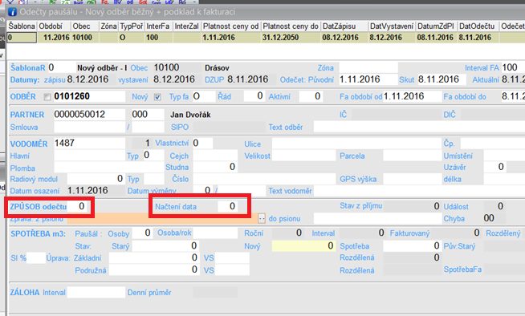
Task: Open lookup button next to psionu message
Action: point(262,219)
